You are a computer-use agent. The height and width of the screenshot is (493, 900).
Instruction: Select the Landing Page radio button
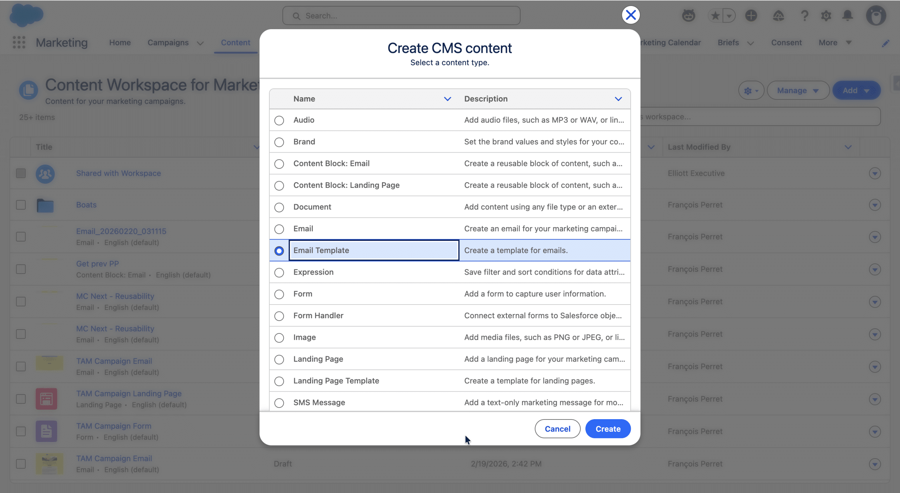(279, 359)
